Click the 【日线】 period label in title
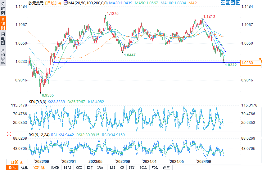Image resolution: width=262 pixels, height=170 pixels. (51, 3)
